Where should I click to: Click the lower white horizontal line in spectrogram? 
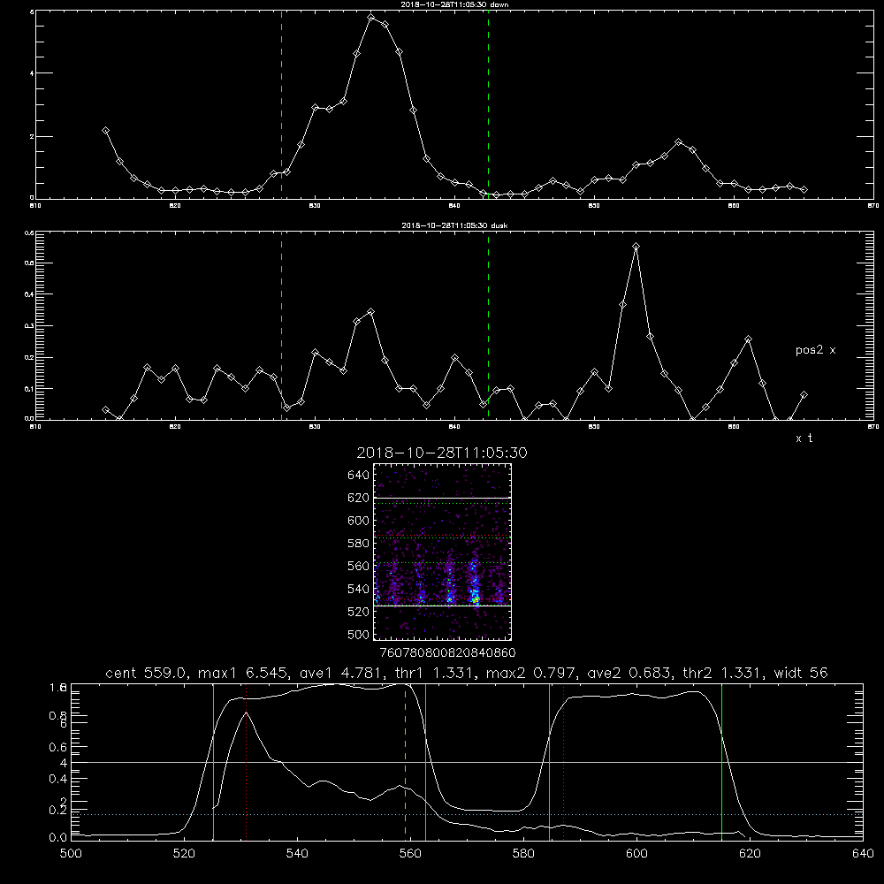coord(442,606)
